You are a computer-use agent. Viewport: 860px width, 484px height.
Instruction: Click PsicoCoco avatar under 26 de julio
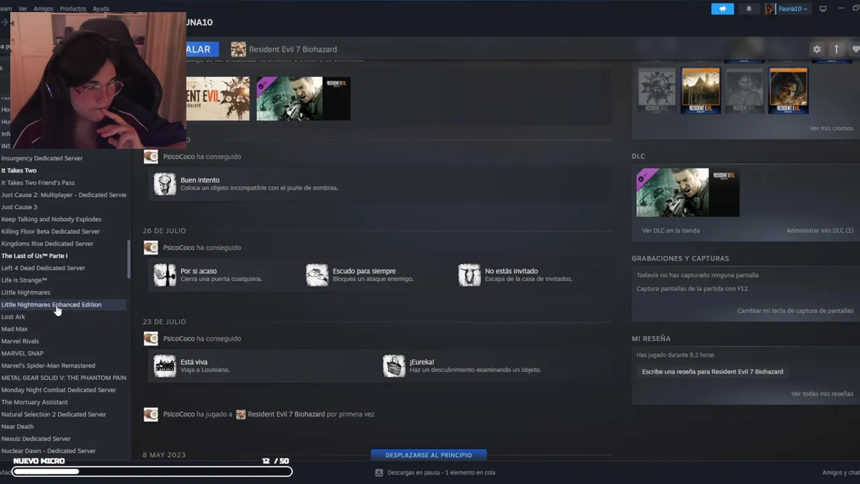click(x=151, y=247)
